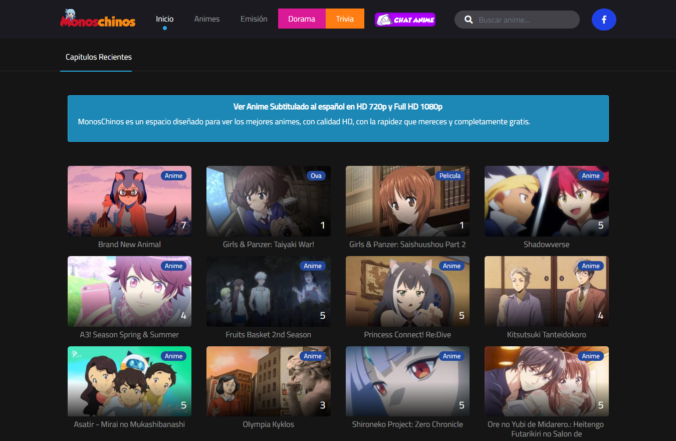Open Asatir - Mirai no Mukashibanashi thumbnail
The height and width of the screenshot is (441, 676).
click(x=129, y=381)
